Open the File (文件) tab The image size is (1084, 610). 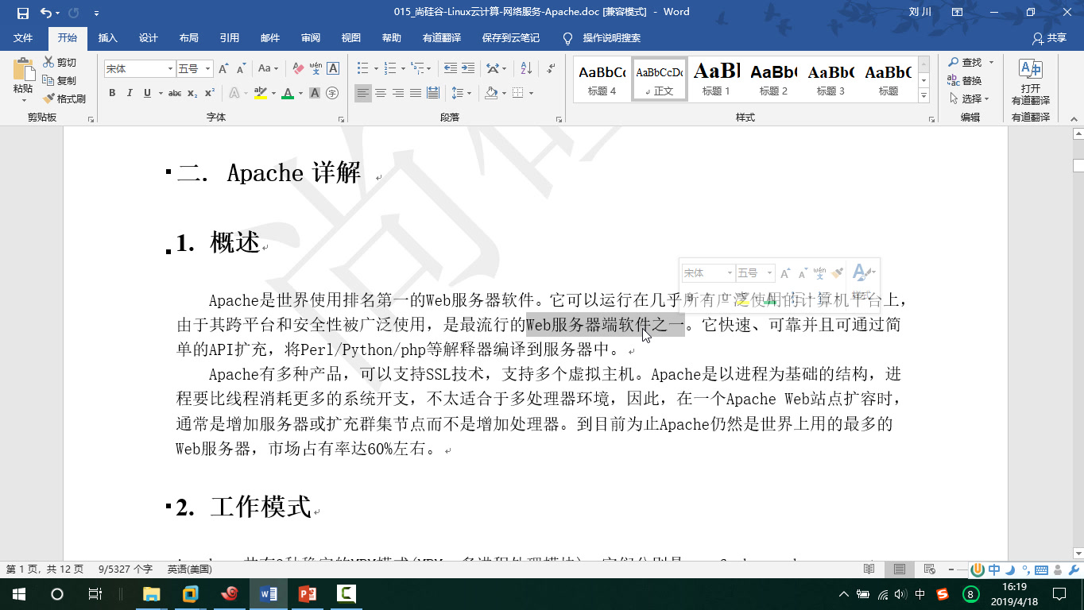(23, 38)
